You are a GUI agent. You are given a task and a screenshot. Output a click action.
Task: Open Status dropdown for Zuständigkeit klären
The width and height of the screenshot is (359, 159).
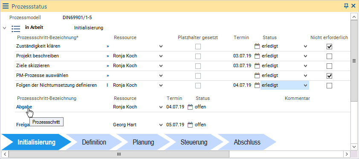305,46
